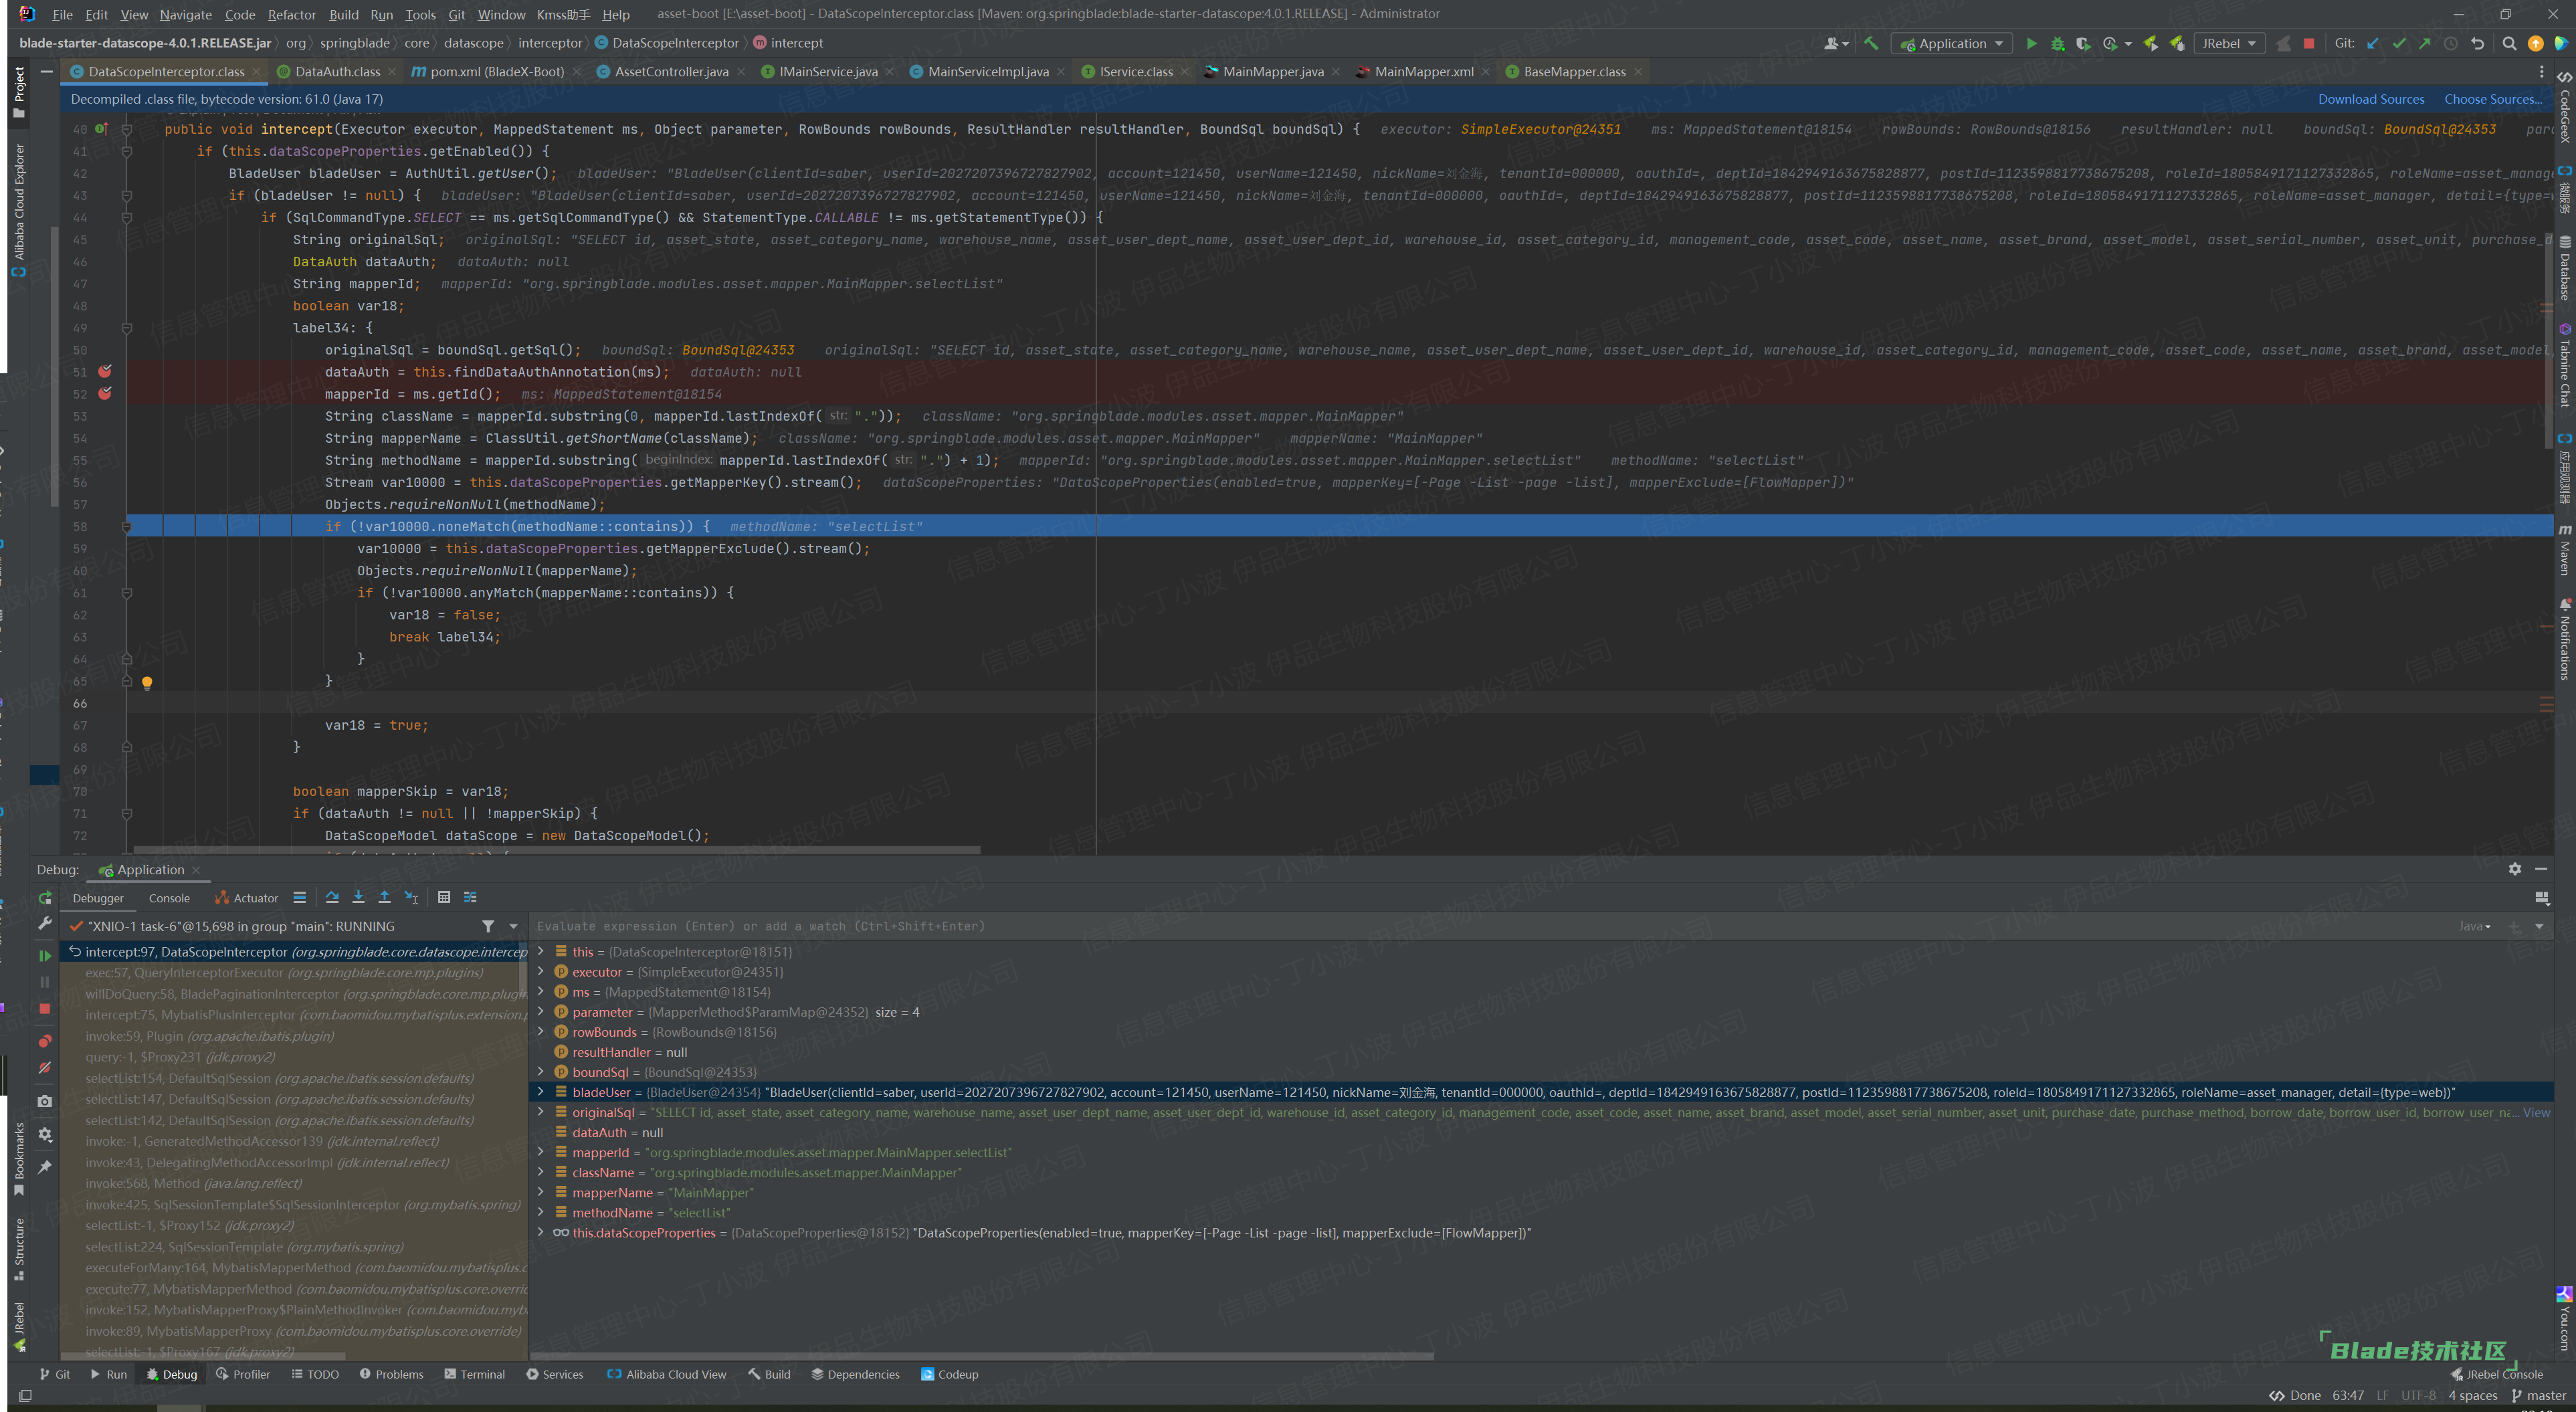The width and height of the screenshot is (2576, 1412).
Task: Click Trace Current Stream Chain icon
Action: pos(470,897)
